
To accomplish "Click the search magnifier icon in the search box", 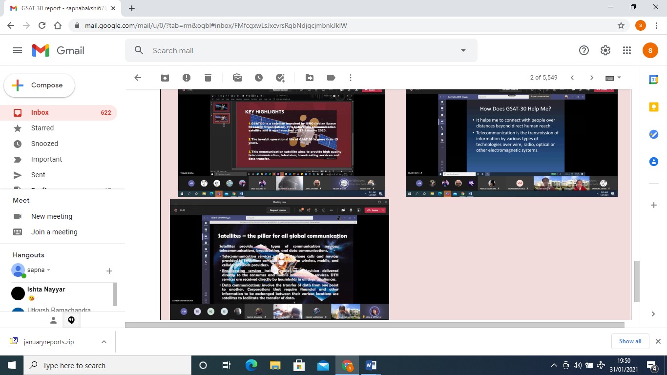I will click(x=139, y=50).
